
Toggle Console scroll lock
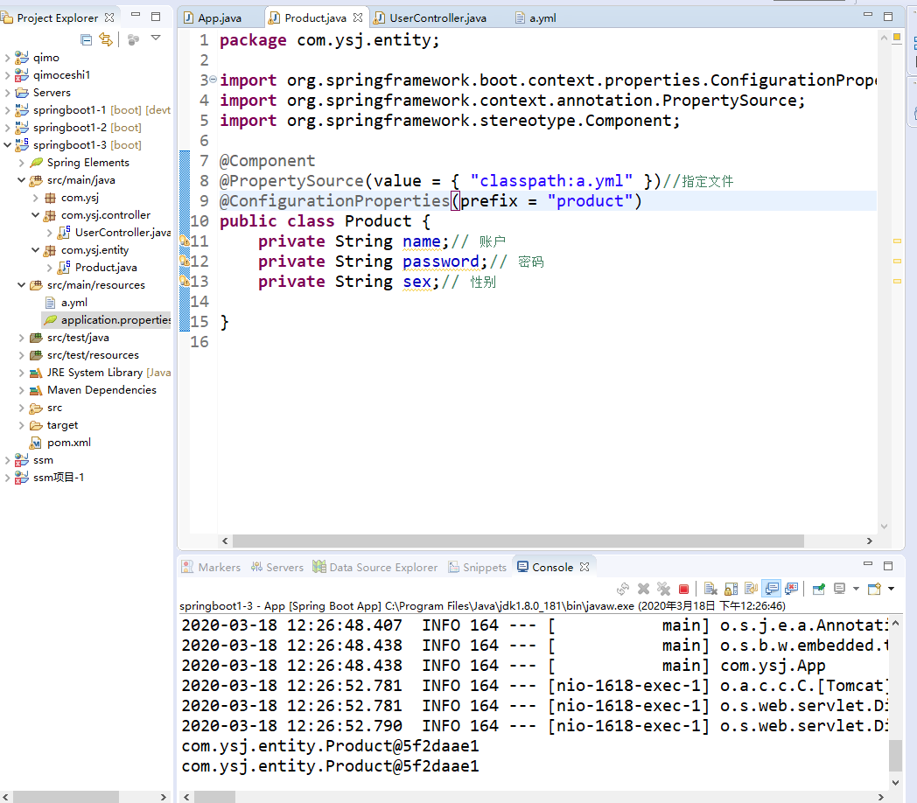(731, 589)
